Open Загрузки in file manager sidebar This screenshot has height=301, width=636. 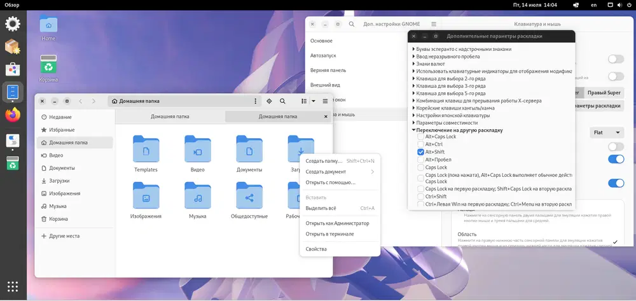point(75,181)
